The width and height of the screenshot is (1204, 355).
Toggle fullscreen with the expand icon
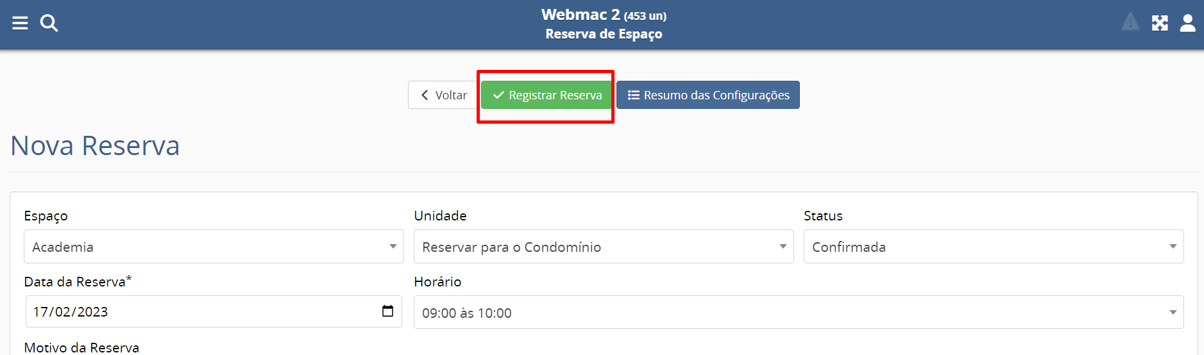1160,24
